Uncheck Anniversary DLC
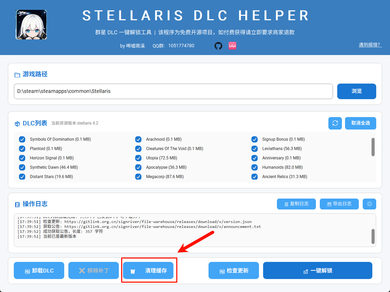390x292 pixels. coord(255,158)
